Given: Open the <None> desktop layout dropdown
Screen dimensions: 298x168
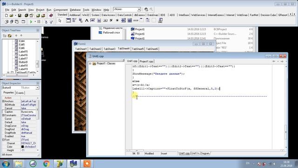Looking at the screenshot, I should pos(139,9).
